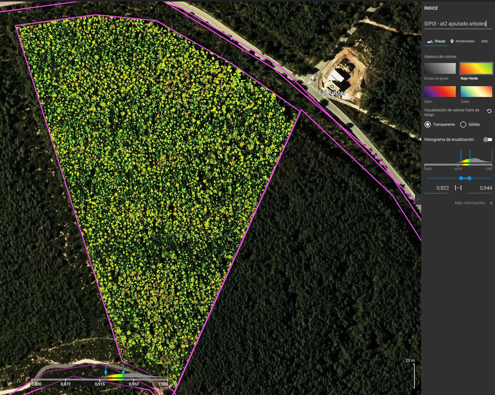Choose the Glow color ramp

point(440,92)
